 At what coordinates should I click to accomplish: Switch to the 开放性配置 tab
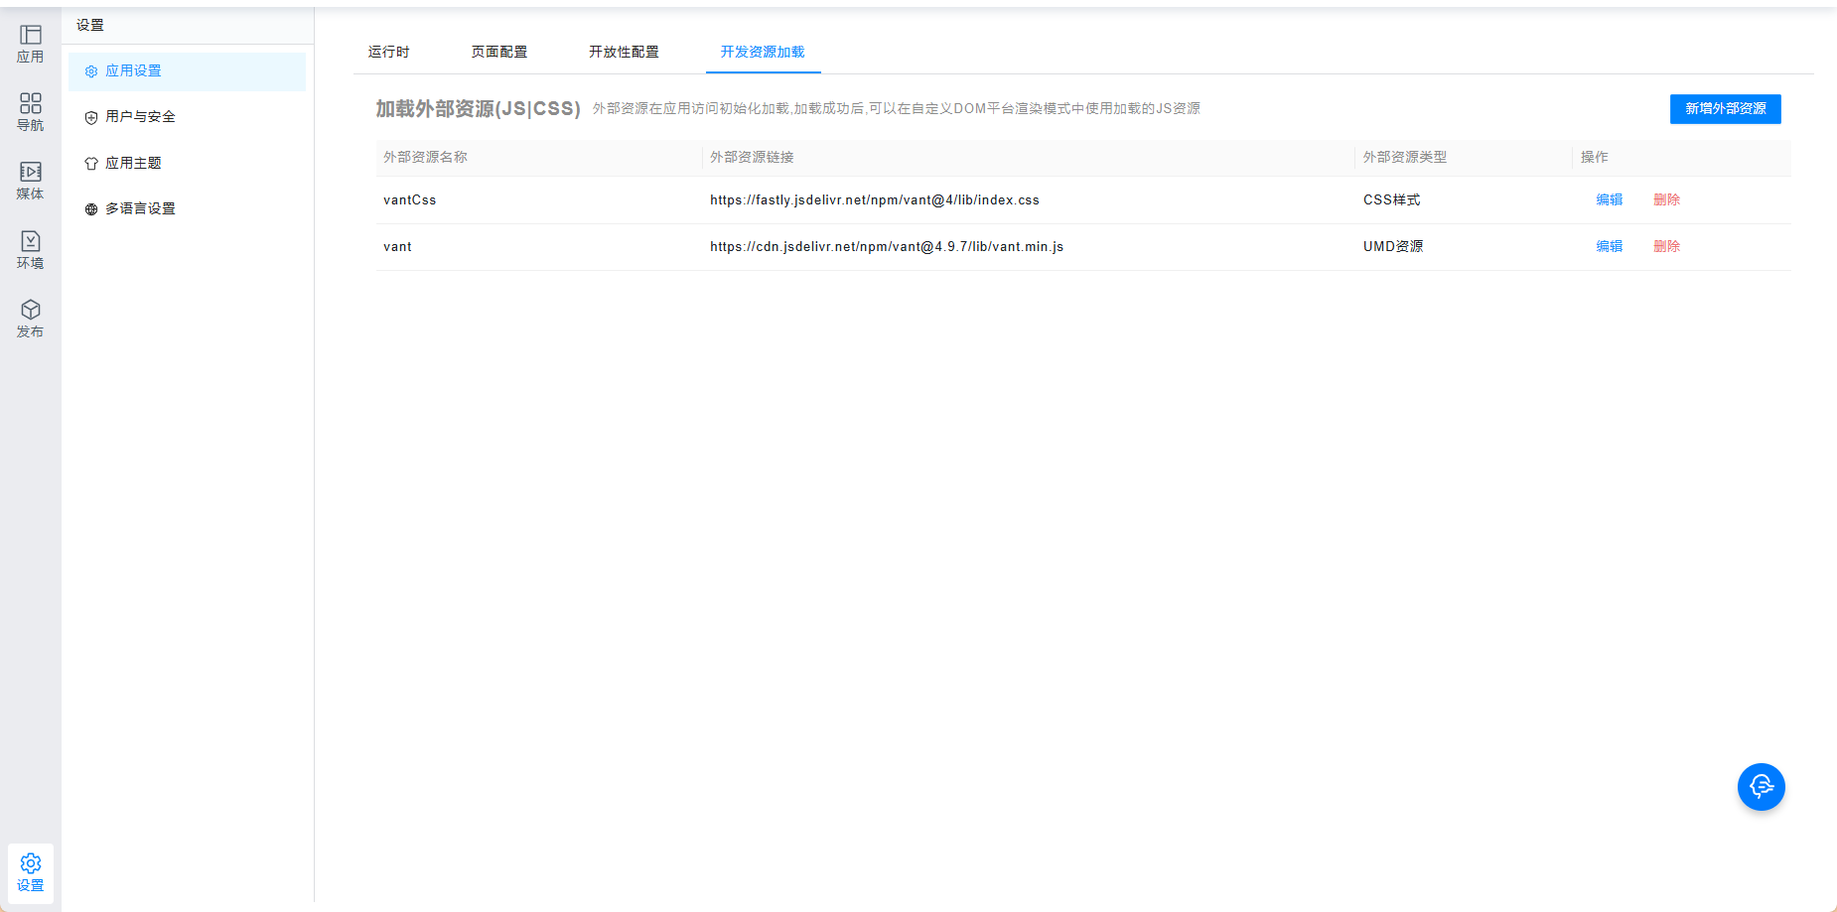coord(624,52)
